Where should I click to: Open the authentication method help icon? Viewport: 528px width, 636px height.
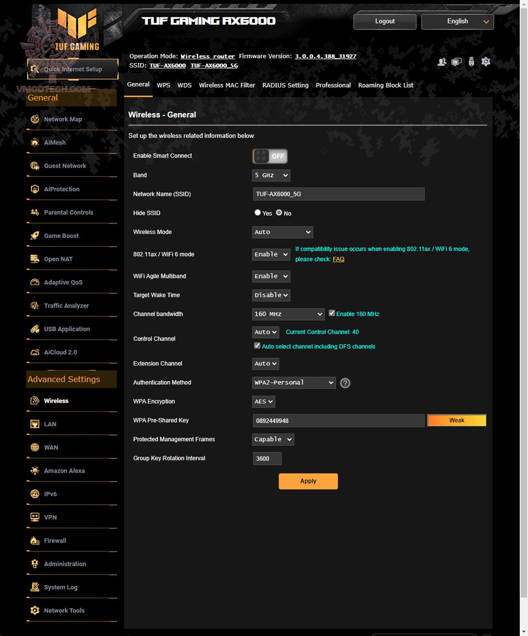point(345,383)
